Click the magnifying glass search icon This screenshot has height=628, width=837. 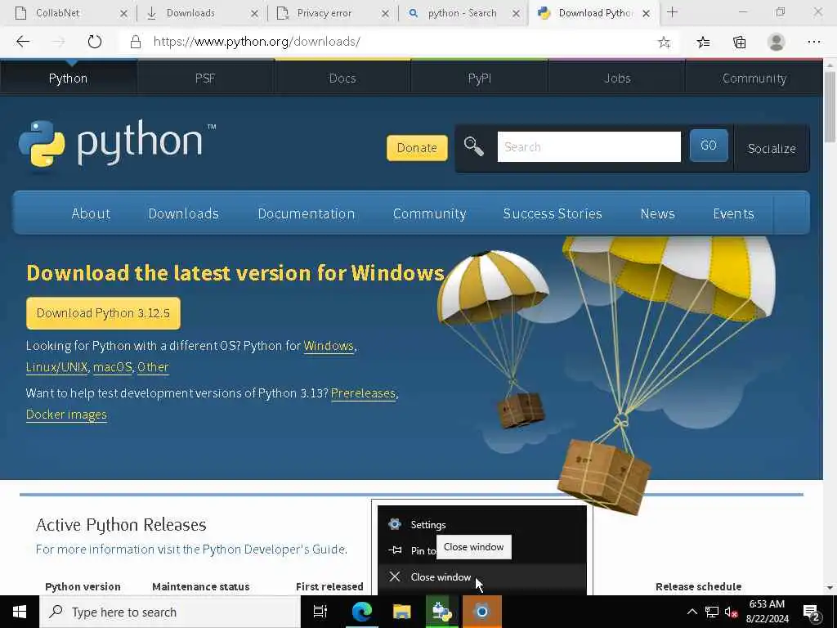tap(473, 146)
